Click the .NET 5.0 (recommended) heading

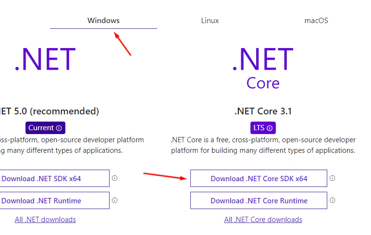pos(49,111)
